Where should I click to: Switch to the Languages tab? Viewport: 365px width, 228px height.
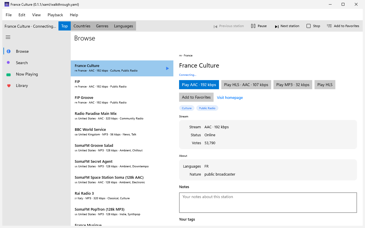123,26
